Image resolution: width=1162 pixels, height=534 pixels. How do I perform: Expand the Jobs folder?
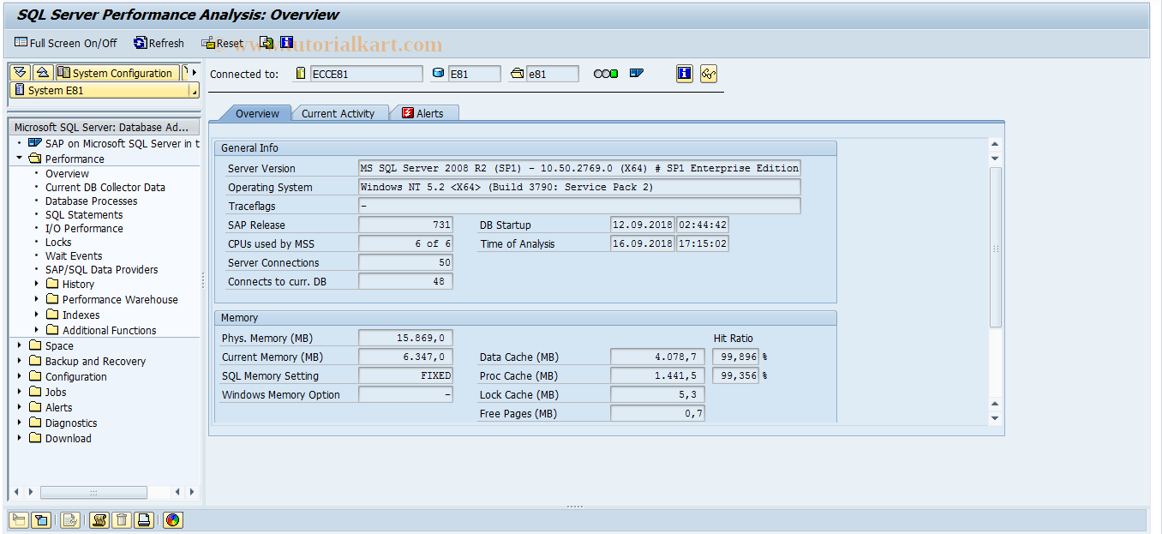pyautogui.click(x=19, y=392)
